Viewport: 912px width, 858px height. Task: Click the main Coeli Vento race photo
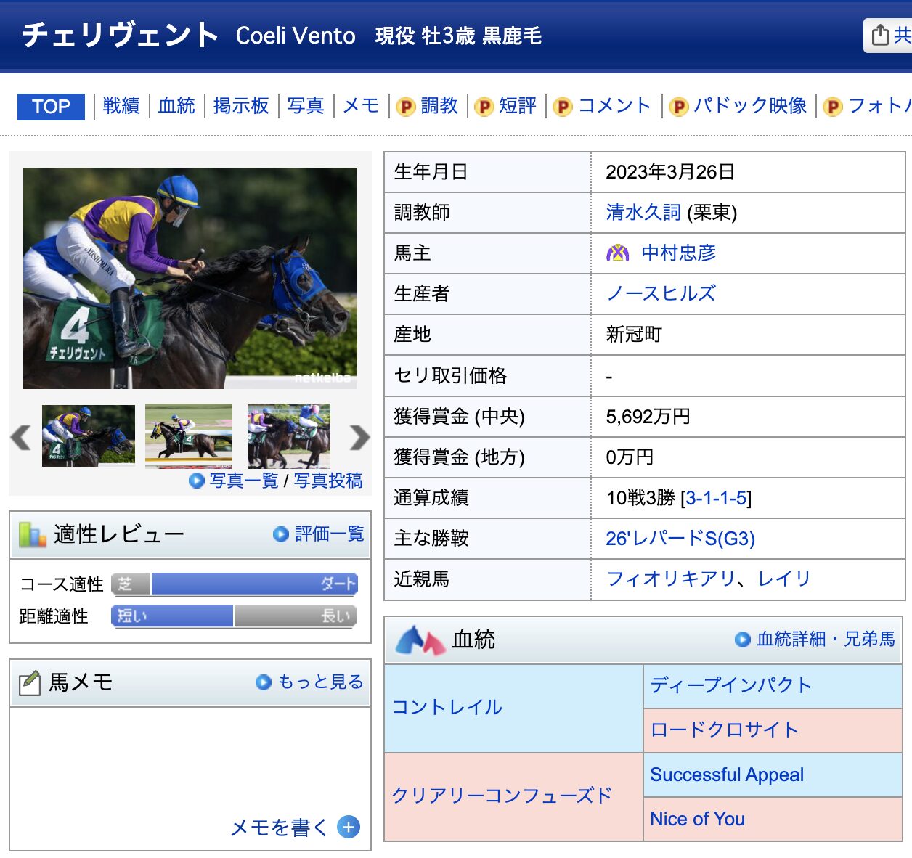pyautogui.click(x=190, y=278)
